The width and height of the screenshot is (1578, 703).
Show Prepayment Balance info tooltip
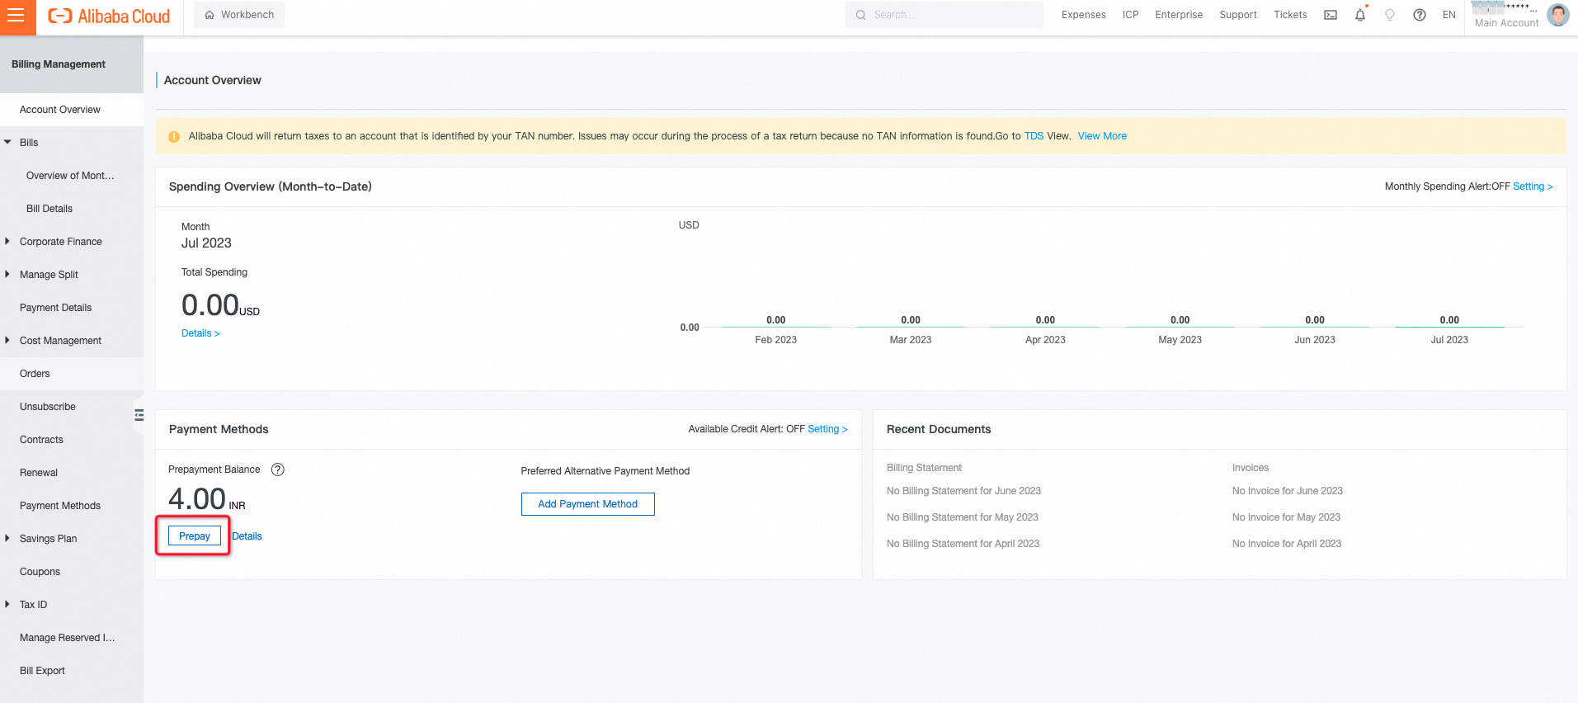point(278,469)
